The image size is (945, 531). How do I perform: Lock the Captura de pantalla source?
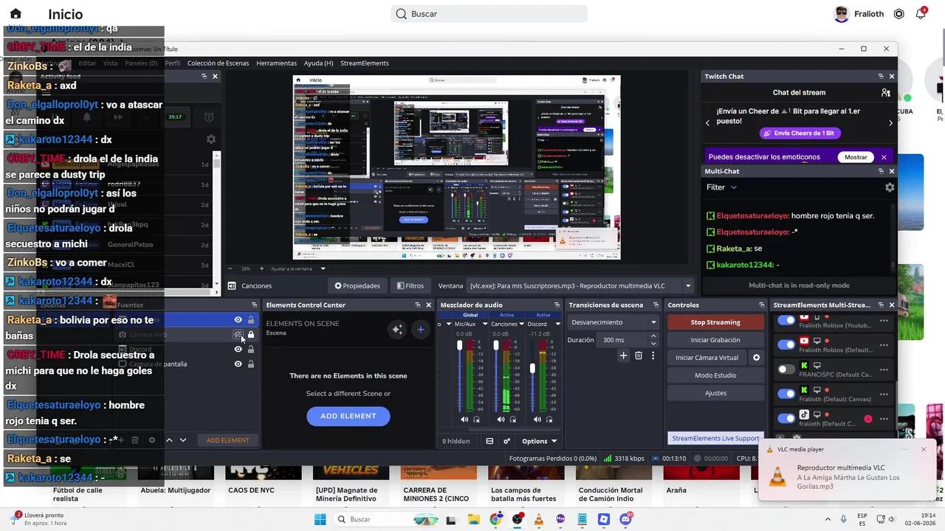point(251,364)
